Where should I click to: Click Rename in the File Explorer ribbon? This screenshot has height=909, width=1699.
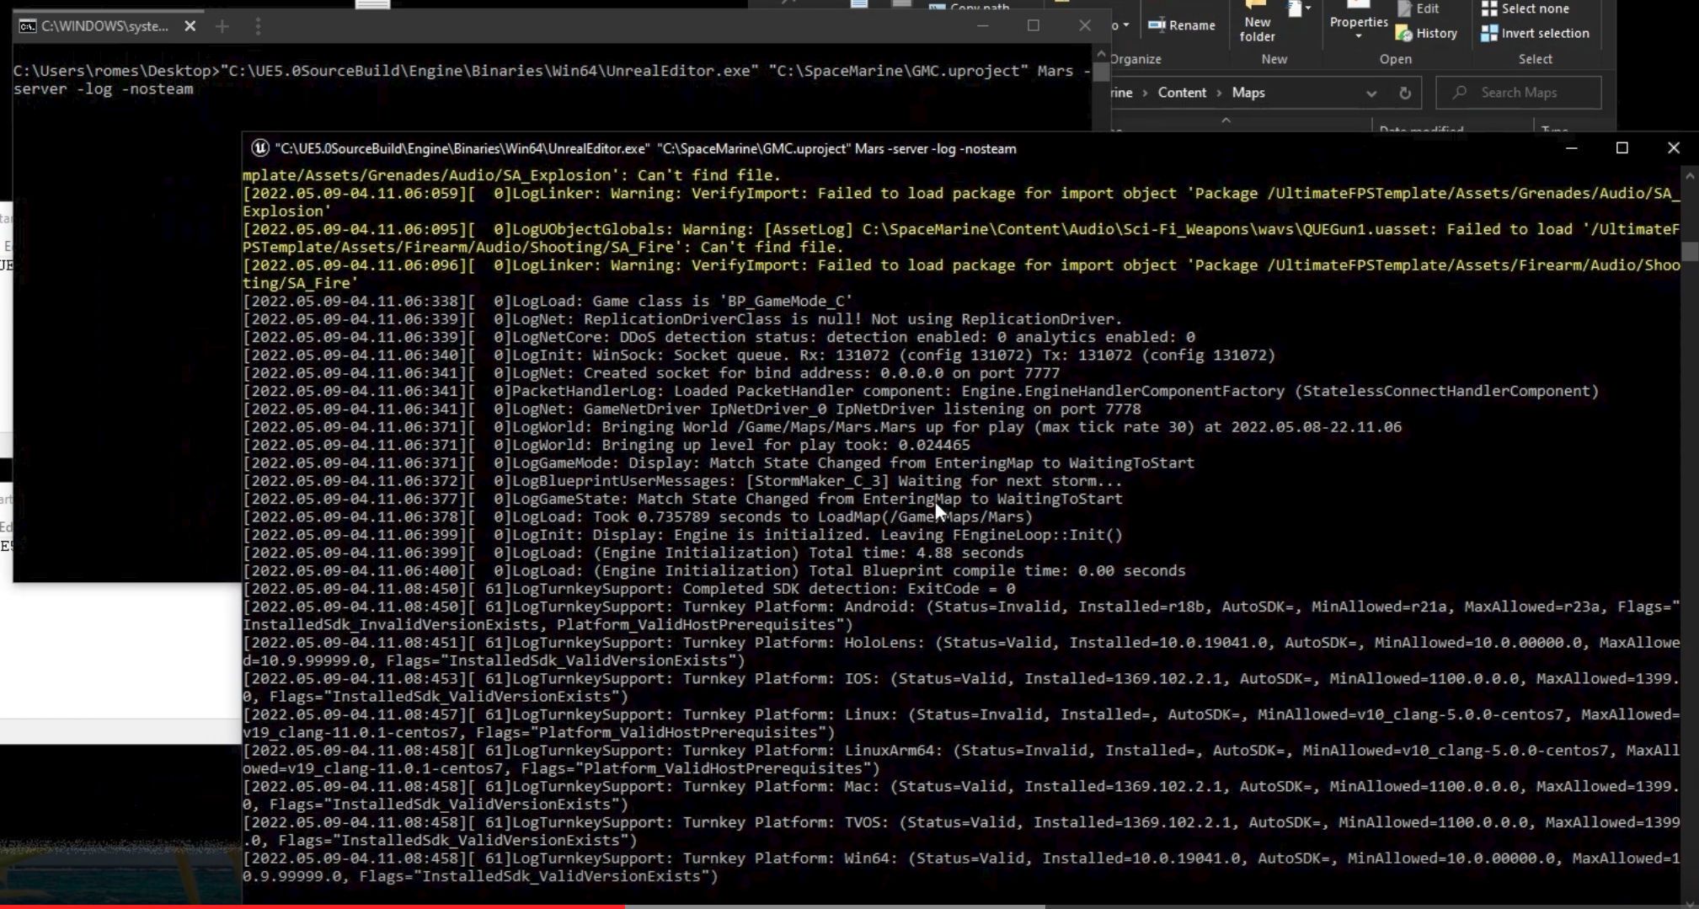pyautogui.click(x=1182, y=25)
